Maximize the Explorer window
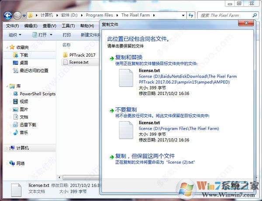Image resolution: width=262 pixels, height=201 pixels. coord(239,3)
